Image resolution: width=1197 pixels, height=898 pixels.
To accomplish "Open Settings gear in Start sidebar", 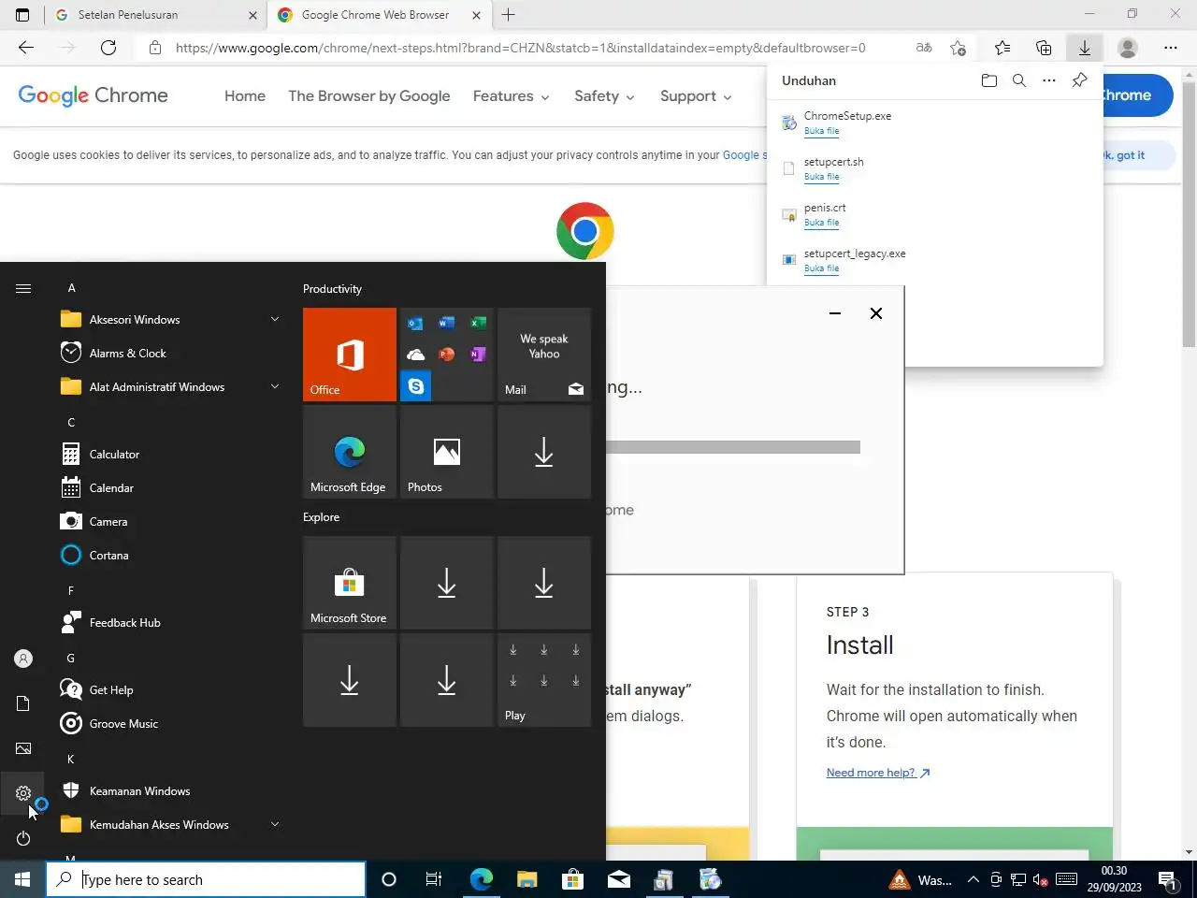I will click(23, 793).
